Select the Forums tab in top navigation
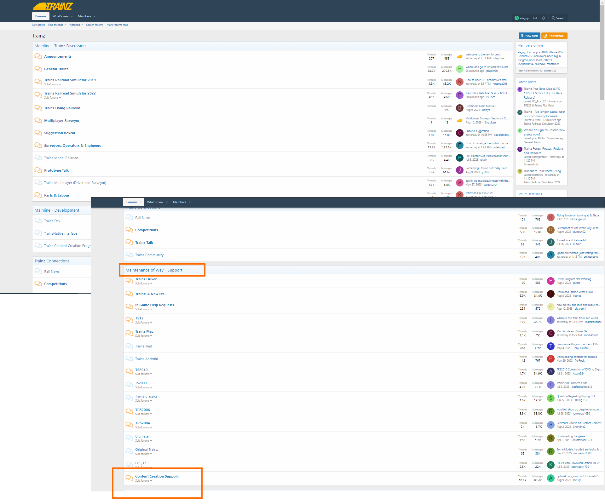The width and height of the screenshot is (605, 504). pos(41,16)
